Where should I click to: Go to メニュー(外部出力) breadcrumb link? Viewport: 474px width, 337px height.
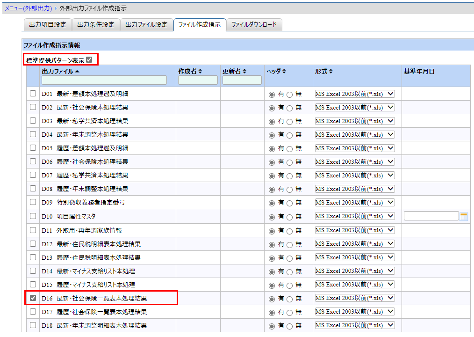click(x=29, y=8)
